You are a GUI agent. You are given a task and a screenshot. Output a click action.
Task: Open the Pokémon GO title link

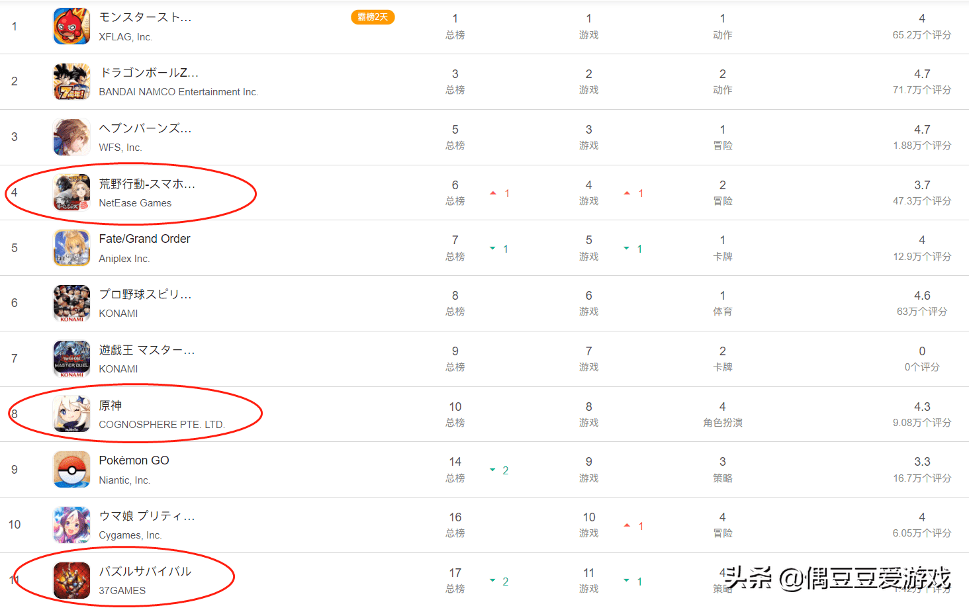[134, 460]
